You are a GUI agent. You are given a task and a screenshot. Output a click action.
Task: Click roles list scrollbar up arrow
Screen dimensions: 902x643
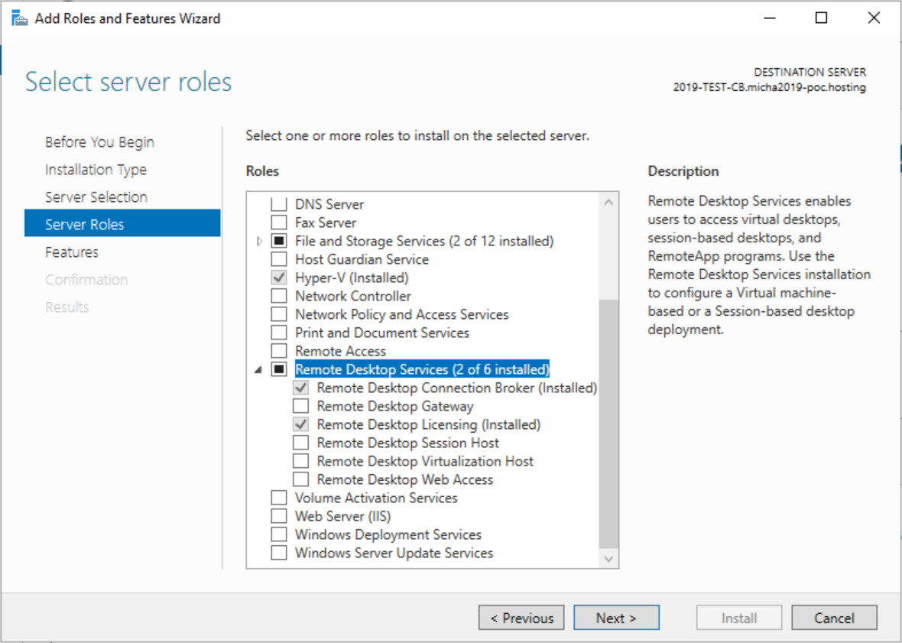608,203
